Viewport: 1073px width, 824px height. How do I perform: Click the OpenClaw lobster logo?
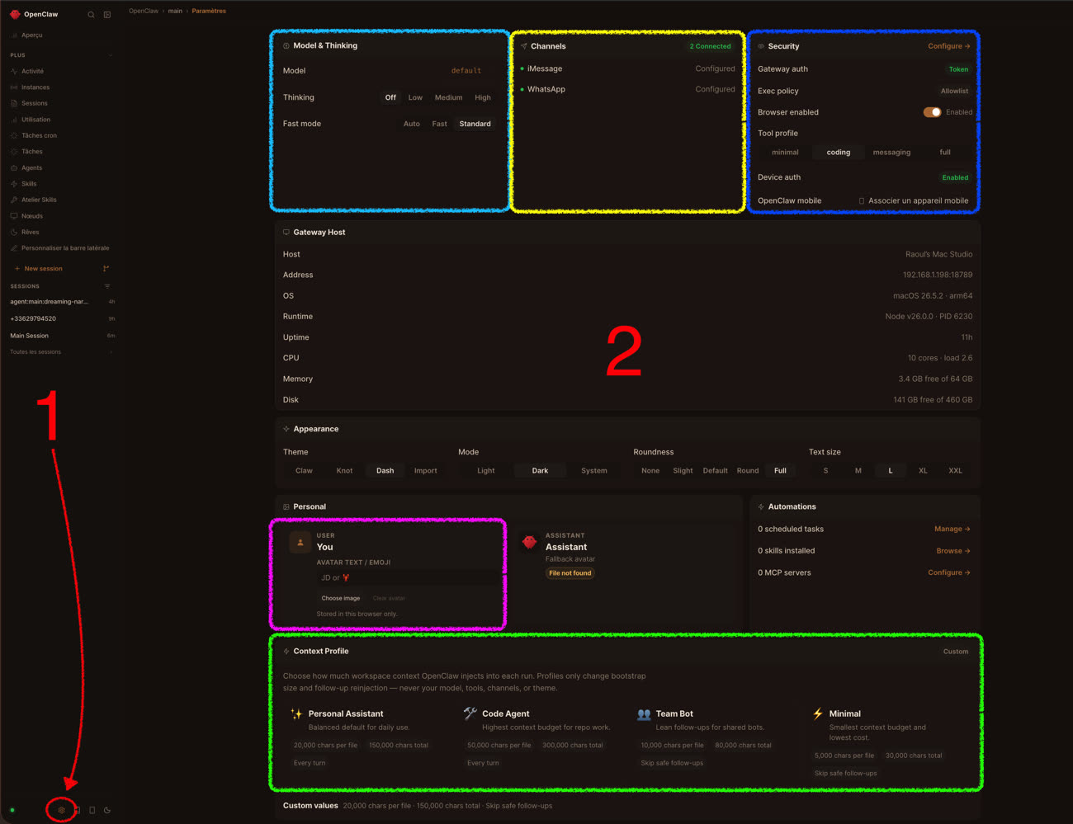coord(15,14)
